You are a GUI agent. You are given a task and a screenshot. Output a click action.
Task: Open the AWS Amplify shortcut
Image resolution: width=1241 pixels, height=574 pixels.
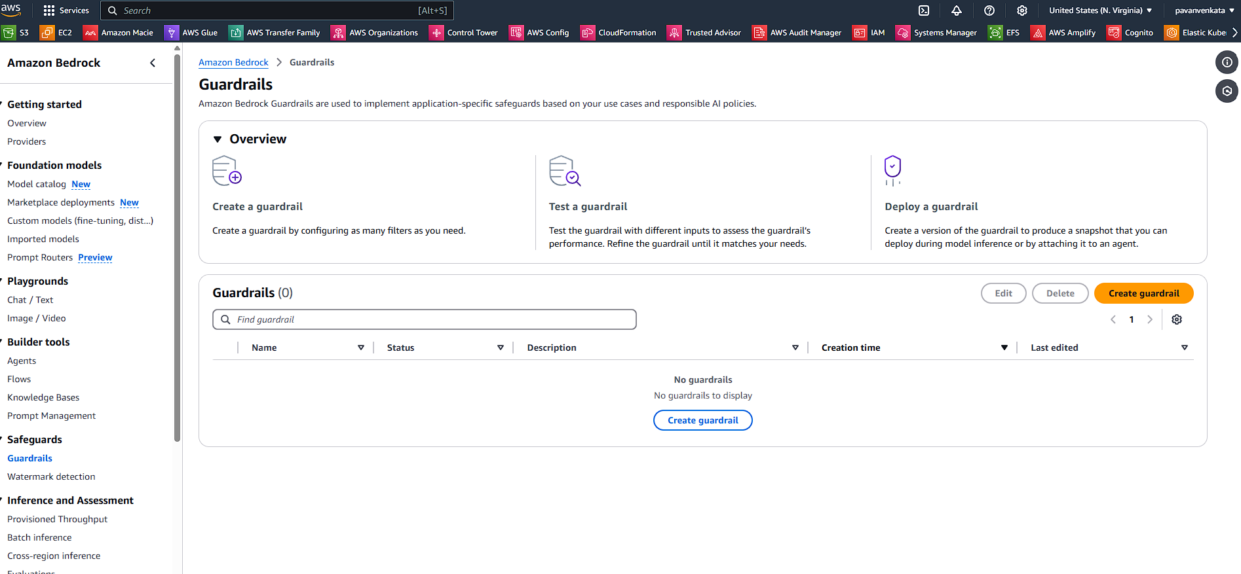[x=1063, y=33]
